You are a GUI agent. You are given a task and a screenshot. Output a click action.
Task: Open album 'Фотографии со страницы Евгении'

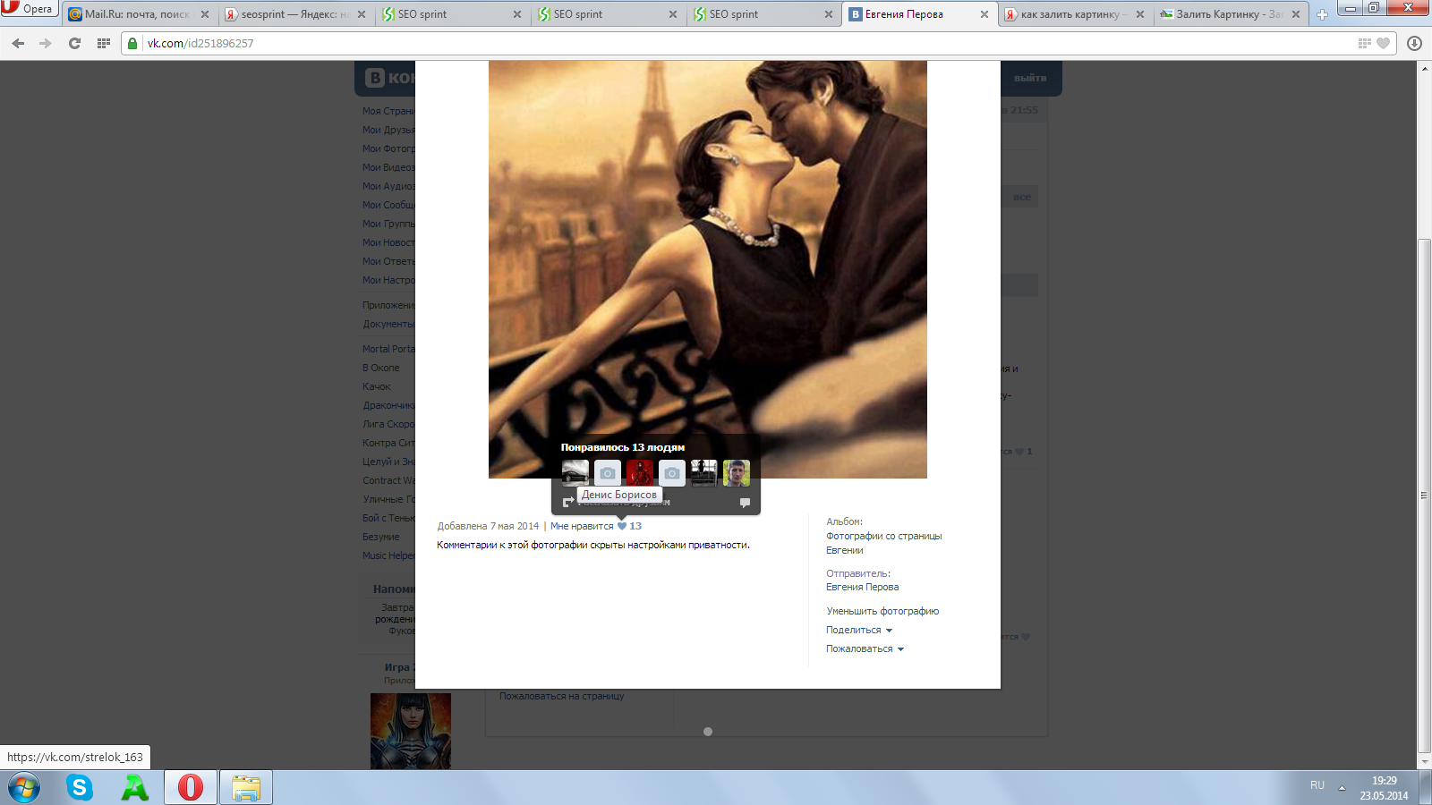pyautogui.click(x=883, y=543)
